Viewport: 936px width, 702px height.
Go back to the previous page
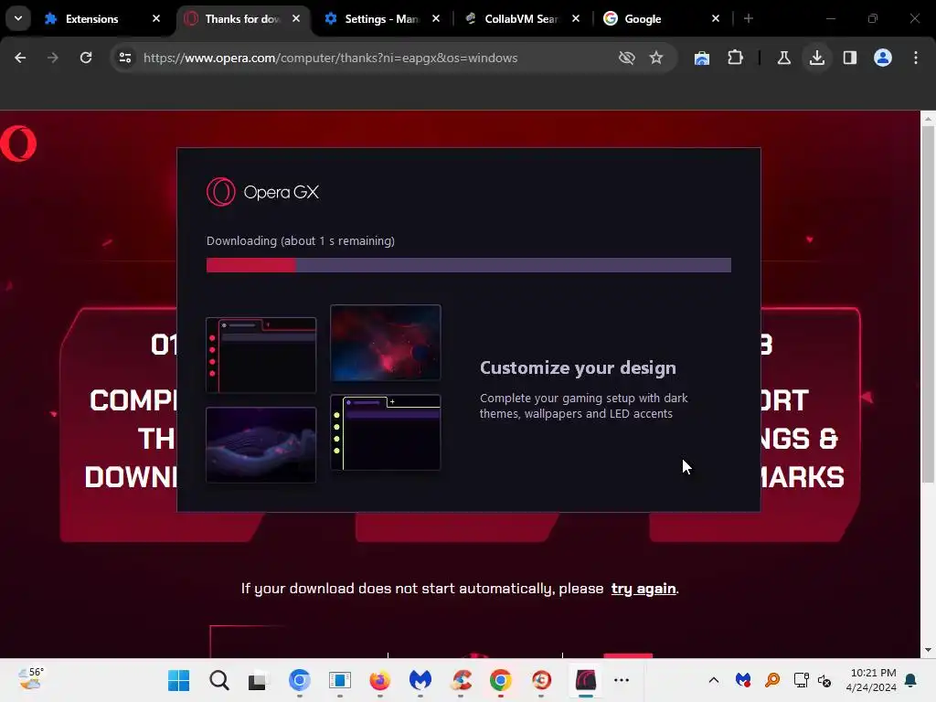[20, 58]
